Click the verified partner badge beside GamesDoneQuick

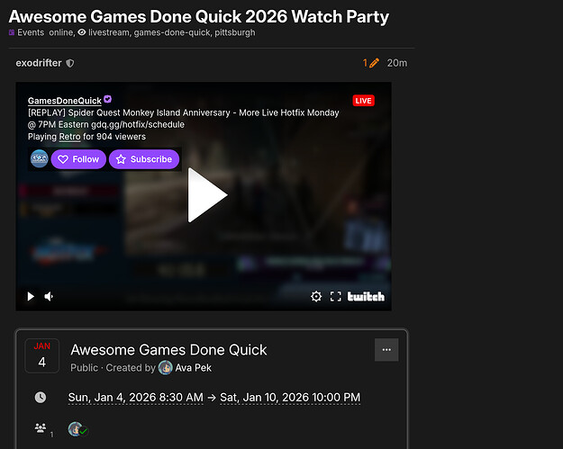click(x=107, y=99)
